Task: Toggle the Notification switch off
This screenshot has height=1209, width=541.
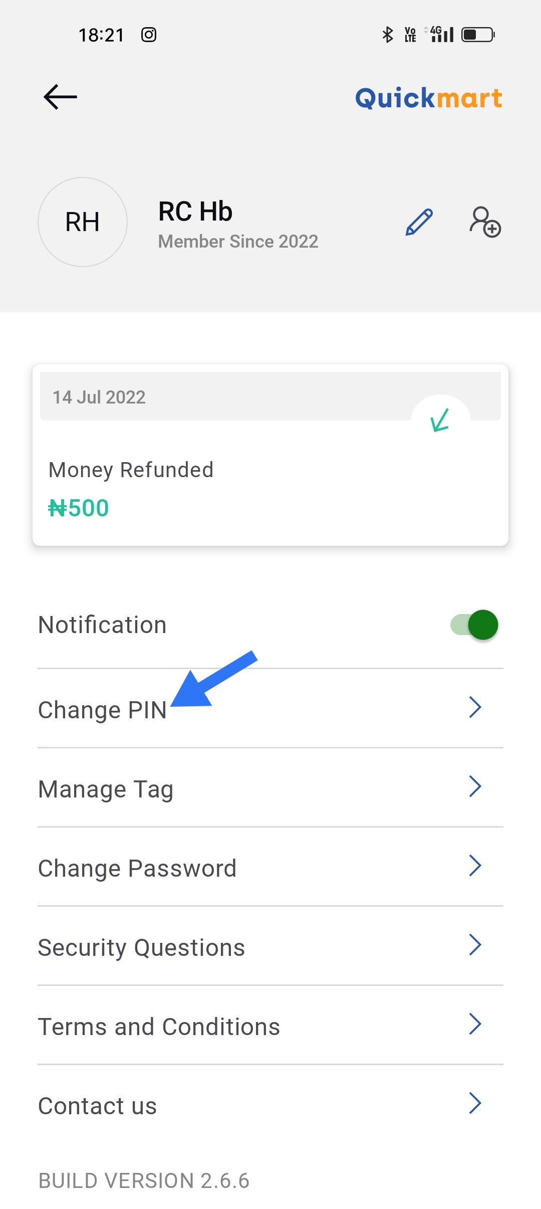Action: tap(474, 625)
